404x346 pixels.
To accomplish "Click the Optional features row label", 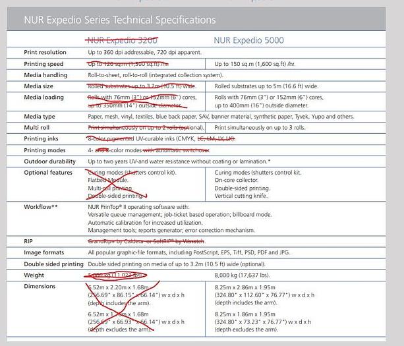I will coord(49,173).
